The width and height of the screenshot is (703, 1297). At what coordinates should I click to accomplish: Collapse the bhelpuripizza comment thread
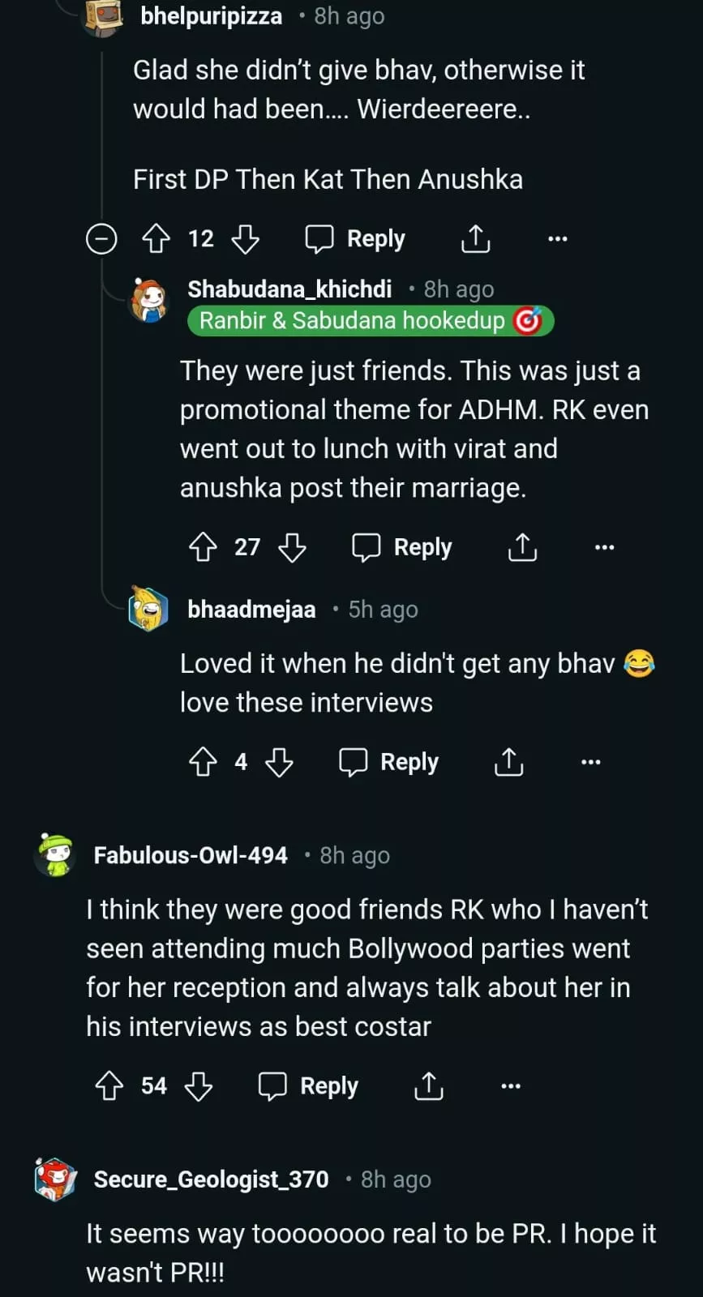(101, 239)
